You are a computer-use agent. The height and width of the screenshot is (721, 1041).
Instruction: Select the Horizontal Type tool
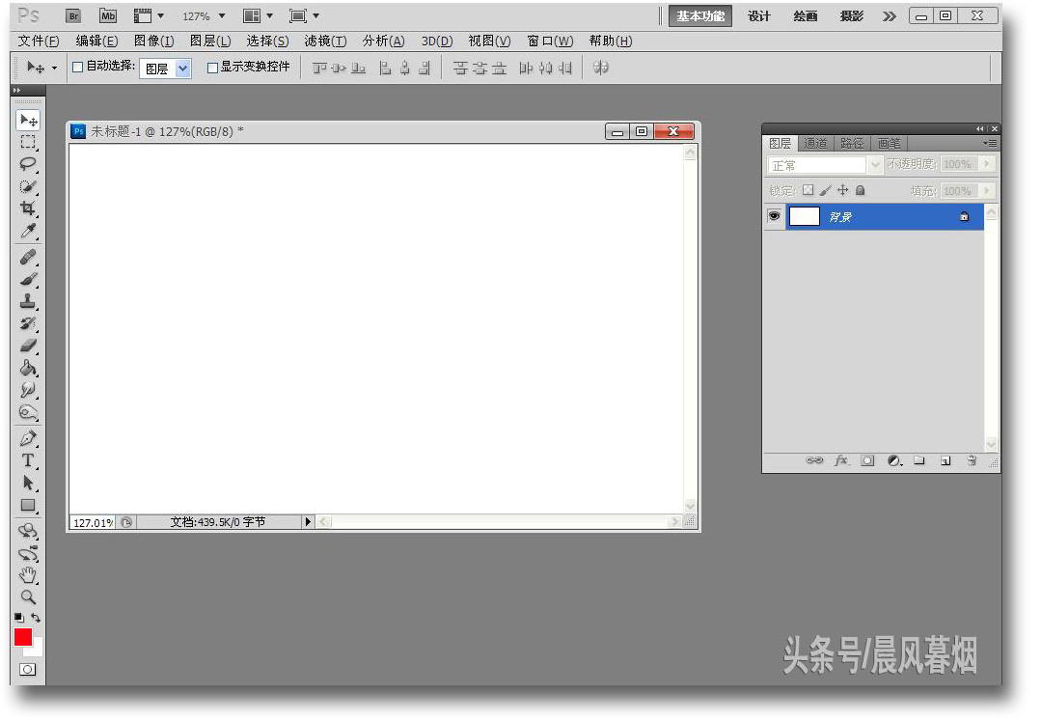point(28,461)
